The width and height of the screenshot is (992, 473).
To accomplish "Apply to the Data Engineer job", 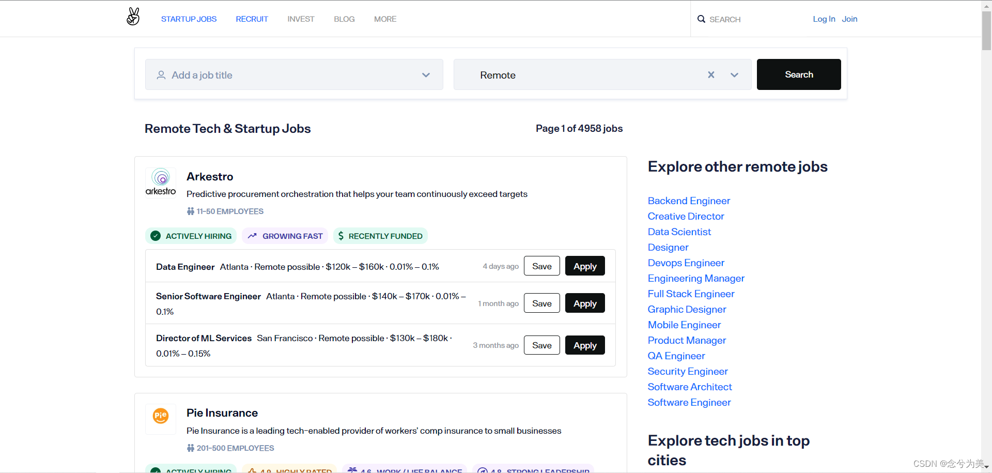I will tap(585, 266).
